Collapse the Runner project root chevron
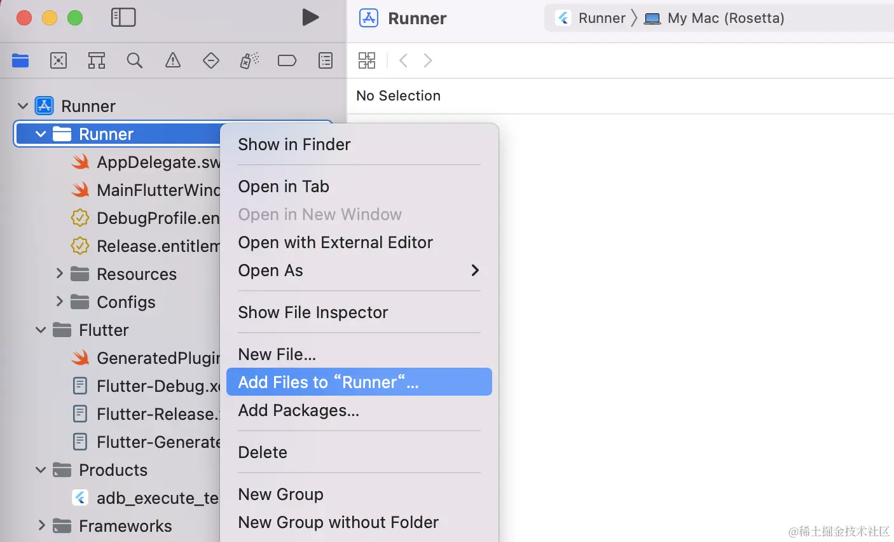Screen dimensions: 894x542 [23, 106]
